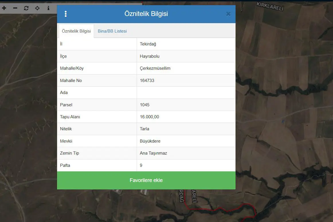Click the Parsel value 1045
Screen dimensions: 333x222
(145, 105)
